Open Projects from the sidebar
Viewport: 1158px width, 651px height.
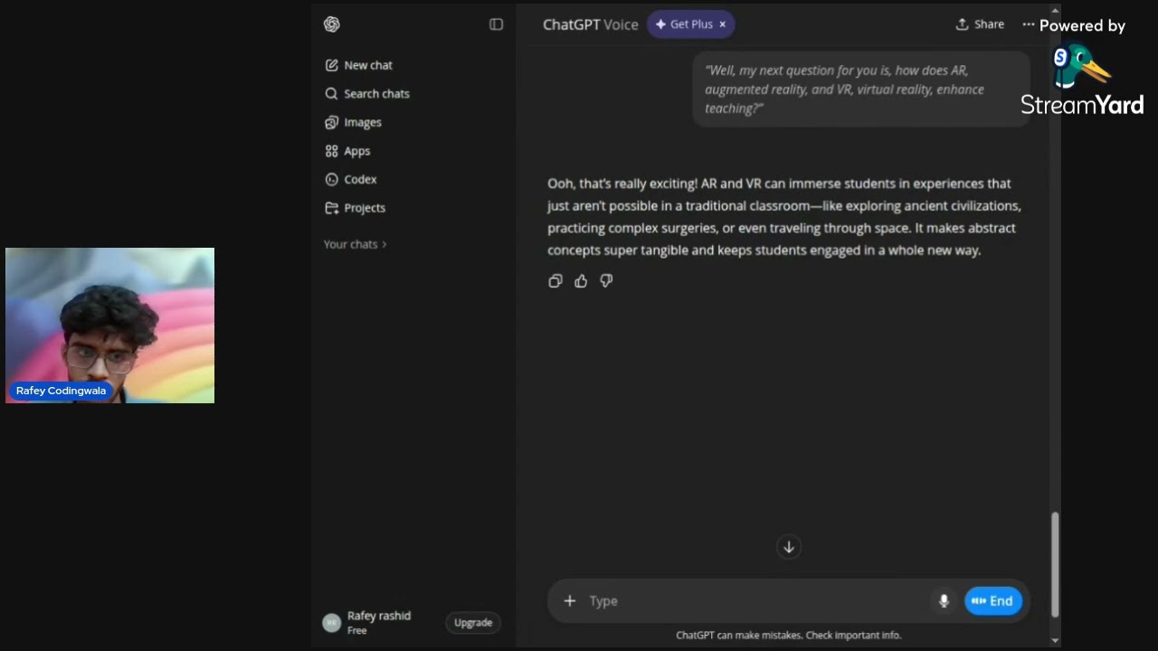355,208
